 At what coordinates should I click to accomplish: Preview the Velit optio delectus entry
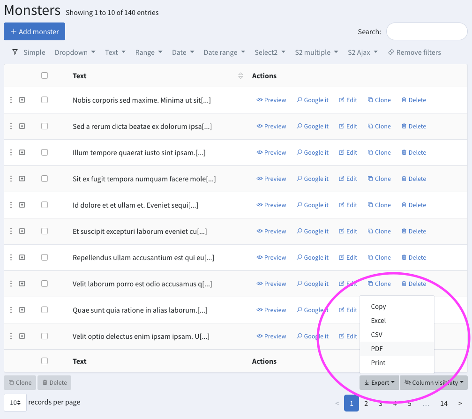(x=271, y=336)
